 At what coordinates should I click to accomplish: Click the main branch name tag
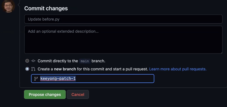pyautogui.click(x=85, y=61)
